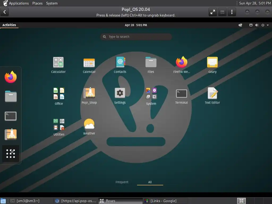The height and width of the screenshot is (204, 272).
Task: Switch to the api.pop-os browser task
Action: (76, 201)
